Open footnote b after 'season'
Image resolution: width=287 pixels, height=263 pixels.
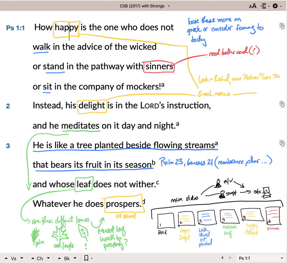[x=154, y=162]
